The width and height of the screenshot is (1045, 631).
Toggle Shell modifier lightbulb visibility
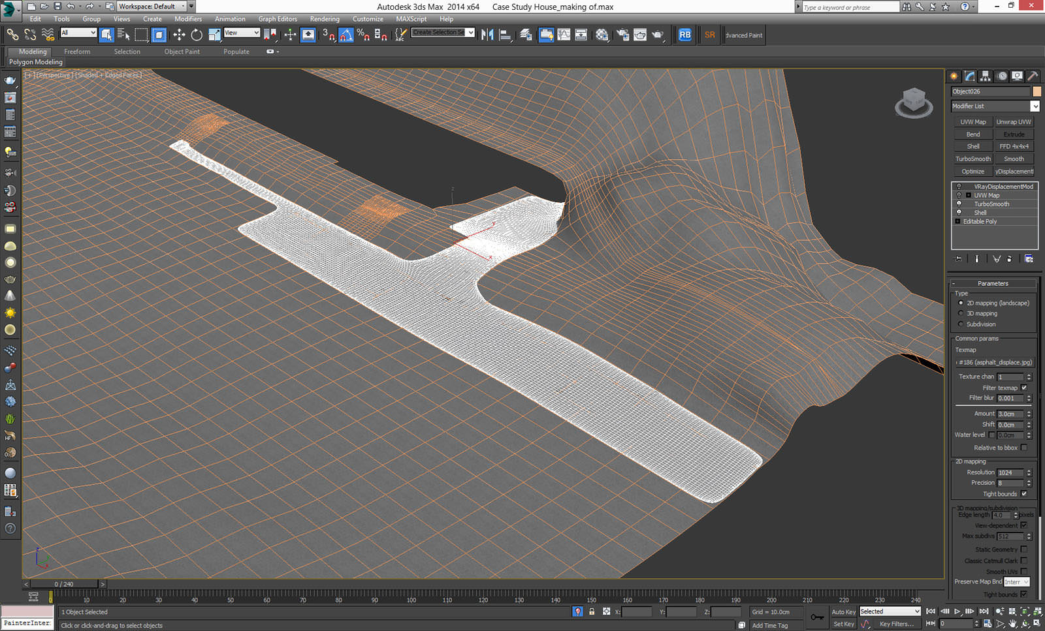pos(959,212)
